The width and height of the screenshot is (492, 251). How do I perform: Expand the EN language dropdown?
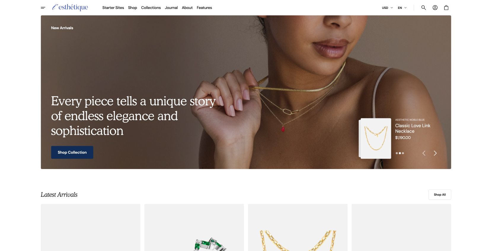[x=402, y=8]
